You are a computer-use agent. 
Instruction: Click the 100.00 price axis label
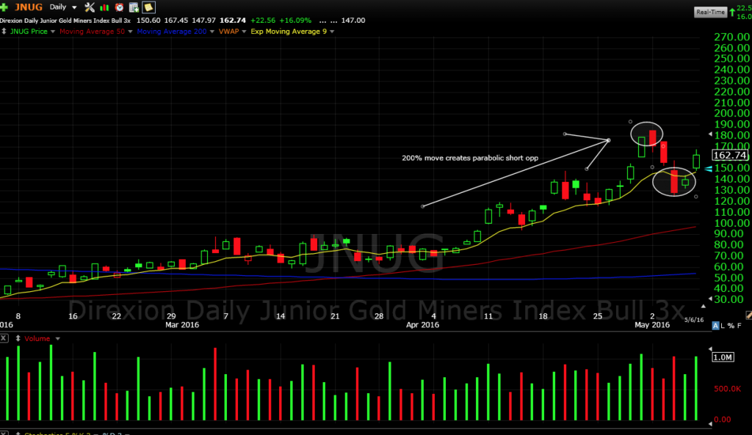coord(732,223)
